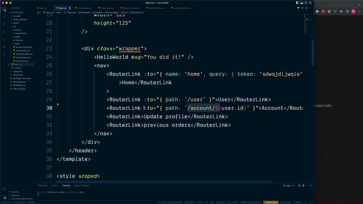Image resolution: width=363 pixels, height=204 pixels.
Task: Expand the assets folder
Action: point(17,30)
